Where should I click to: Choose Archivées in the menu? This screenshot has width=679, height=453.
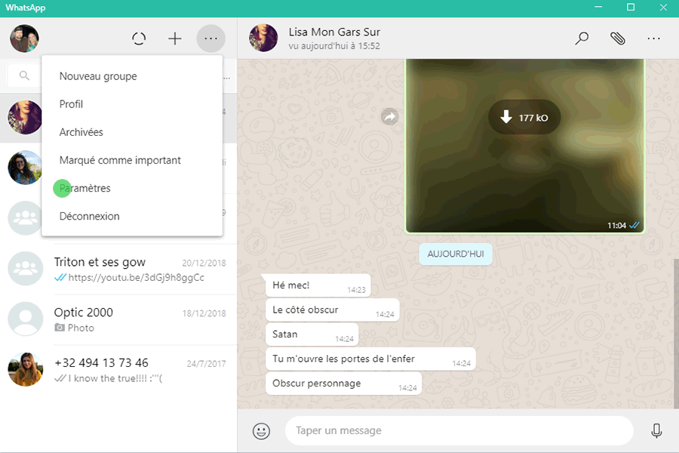coord(81,132)
